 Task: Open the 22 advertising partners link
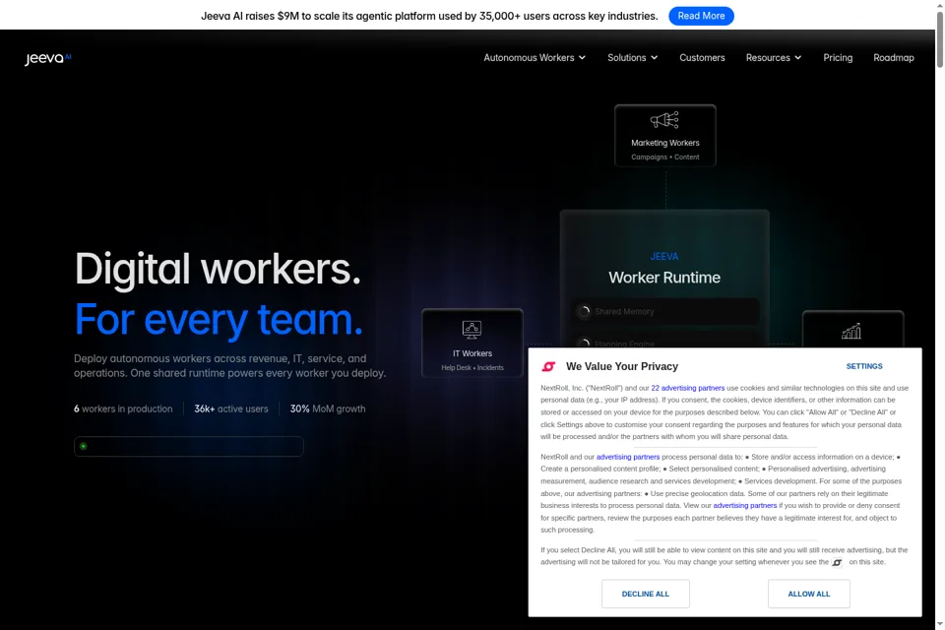688,388
